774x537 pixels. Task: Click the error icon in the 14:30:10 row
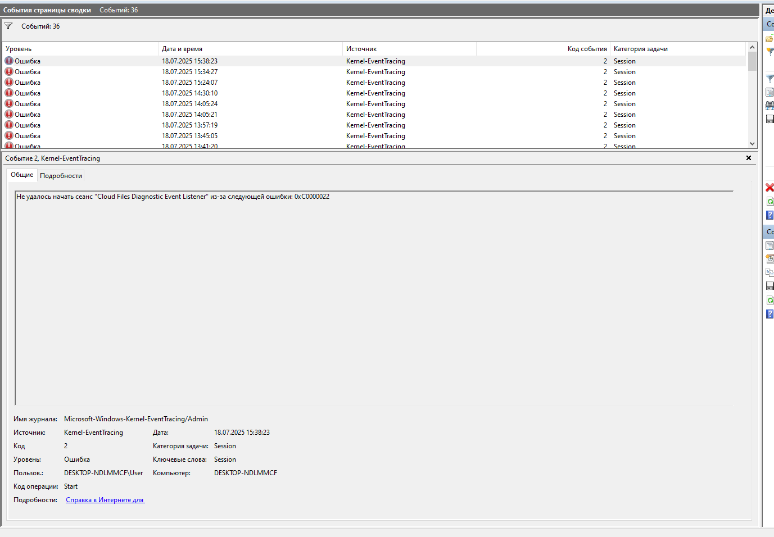click(x=9, y=93)
